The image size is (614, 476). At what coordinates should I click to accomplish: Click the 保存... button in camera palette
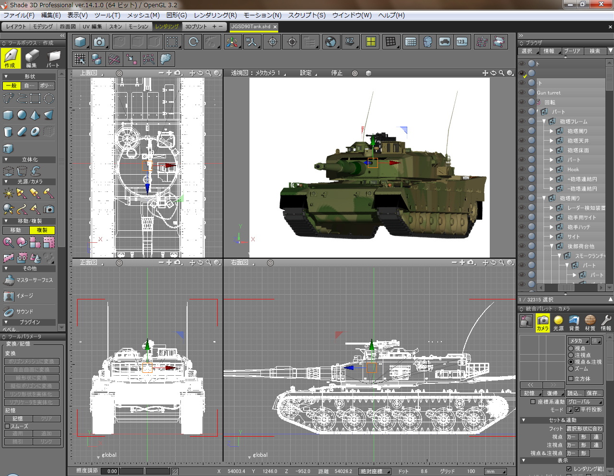coord(593,393)
